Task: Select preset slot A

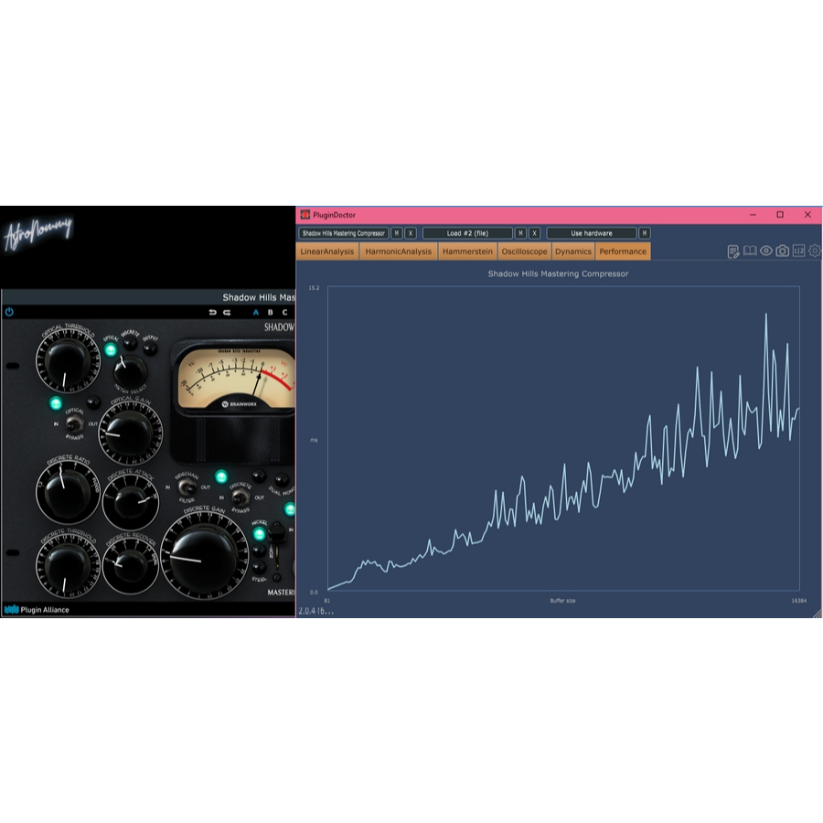Action: tap(256, 313)
